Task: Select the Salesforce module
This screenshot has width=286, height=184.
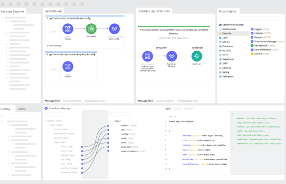Action: pyautogui.click(x=226, y=59)
